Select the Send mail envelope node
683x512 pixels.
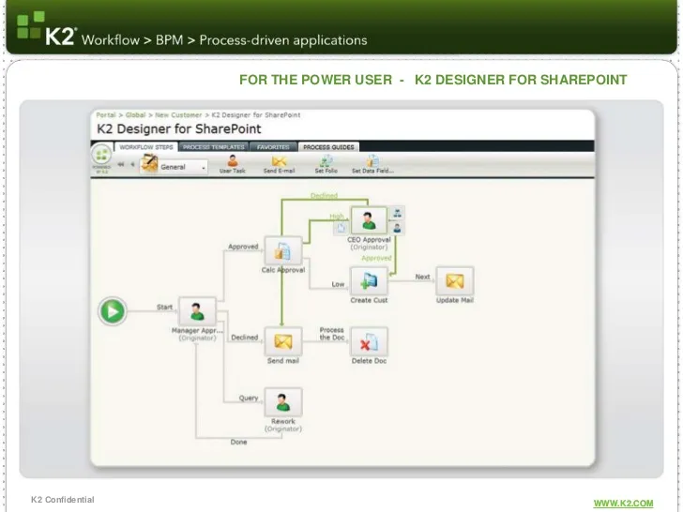point(283,341)
